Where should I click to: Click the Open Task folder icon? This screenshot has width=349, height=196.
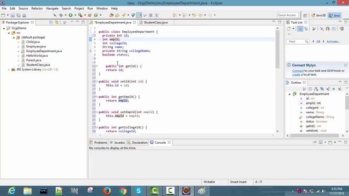click(x=117, y=15)
